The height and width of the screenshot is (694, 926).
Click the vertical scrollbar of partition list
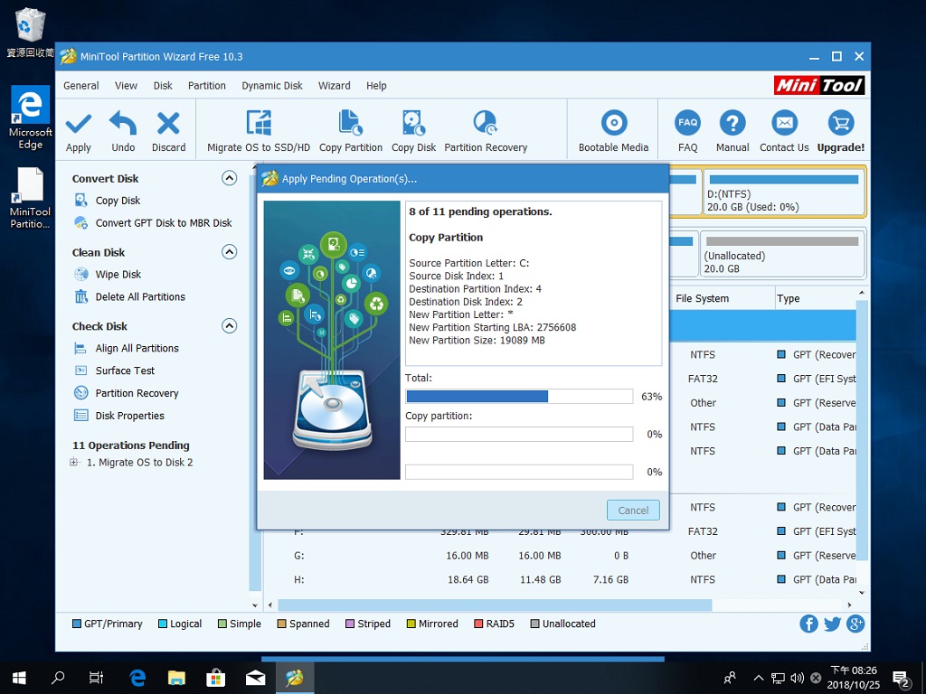tap(862, 431)
